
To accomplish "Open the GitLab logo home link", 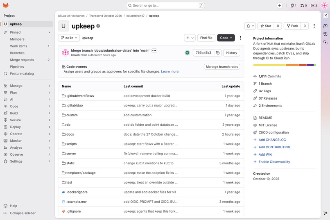I will tap(6, 5).
